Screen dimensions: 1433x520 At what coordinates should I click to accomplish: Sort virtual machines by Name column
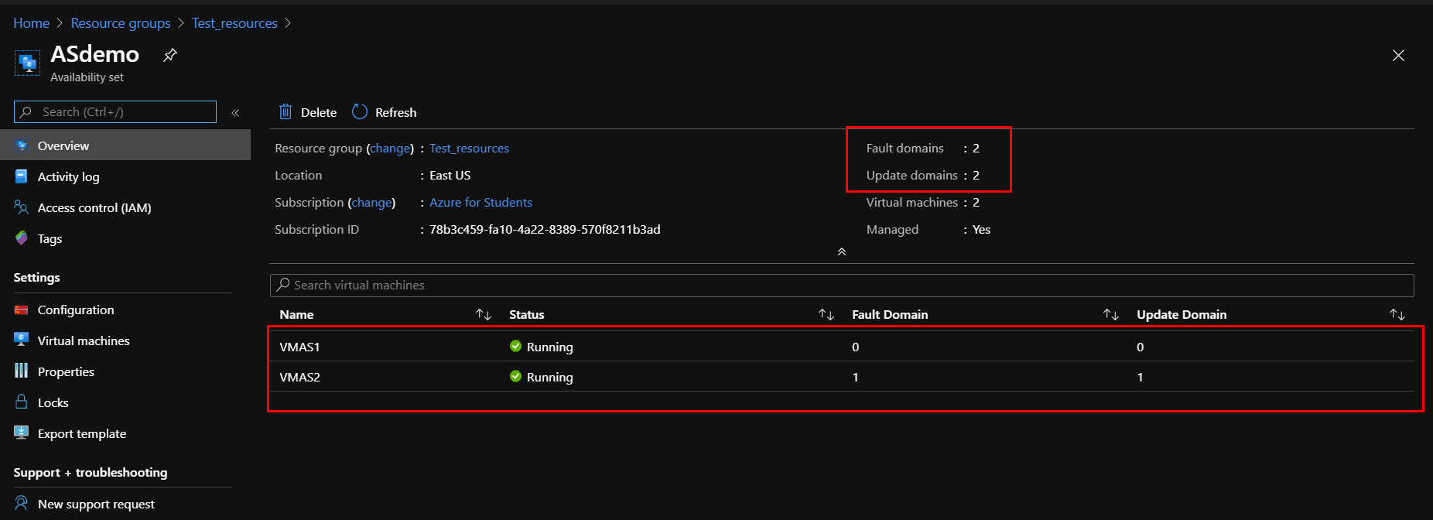[x=484, y=314]
